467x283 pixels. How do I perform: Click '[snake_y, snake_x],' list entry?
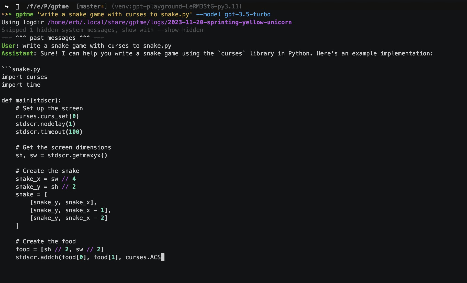click(x=63, y=203)
